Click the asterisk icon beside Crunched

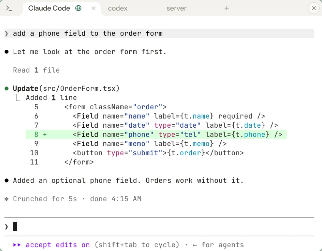[x=6, y=199]
